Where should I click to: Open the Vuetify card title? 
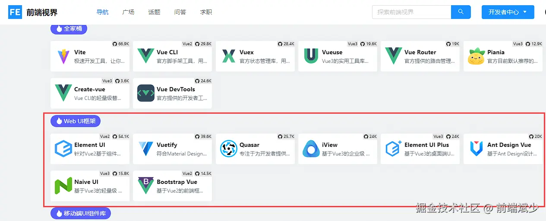[x=167, y=145]
